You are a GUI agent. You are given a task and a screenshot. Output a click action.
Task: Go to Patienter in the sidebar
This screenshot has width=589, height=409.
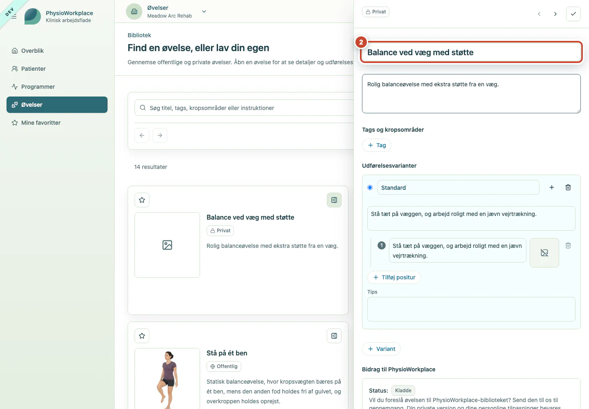pos(57,69)
